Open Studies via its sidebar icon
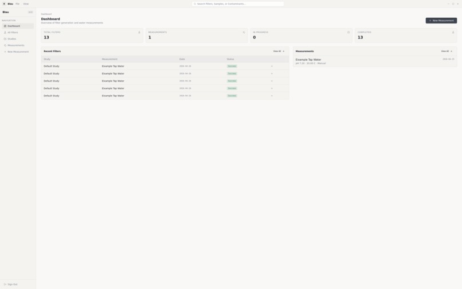The image size is (462, 289). point(5,39)
